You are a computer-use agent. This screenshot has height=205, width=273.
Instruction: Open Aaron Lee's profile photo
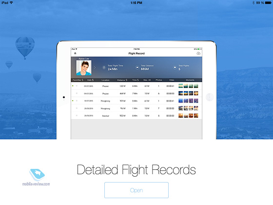click(84, 68)
